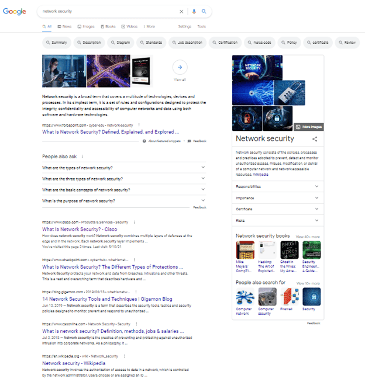Open three-dot menu on Cisco result
Viewport: 365px width, 382px height.
tap(134, 222)
